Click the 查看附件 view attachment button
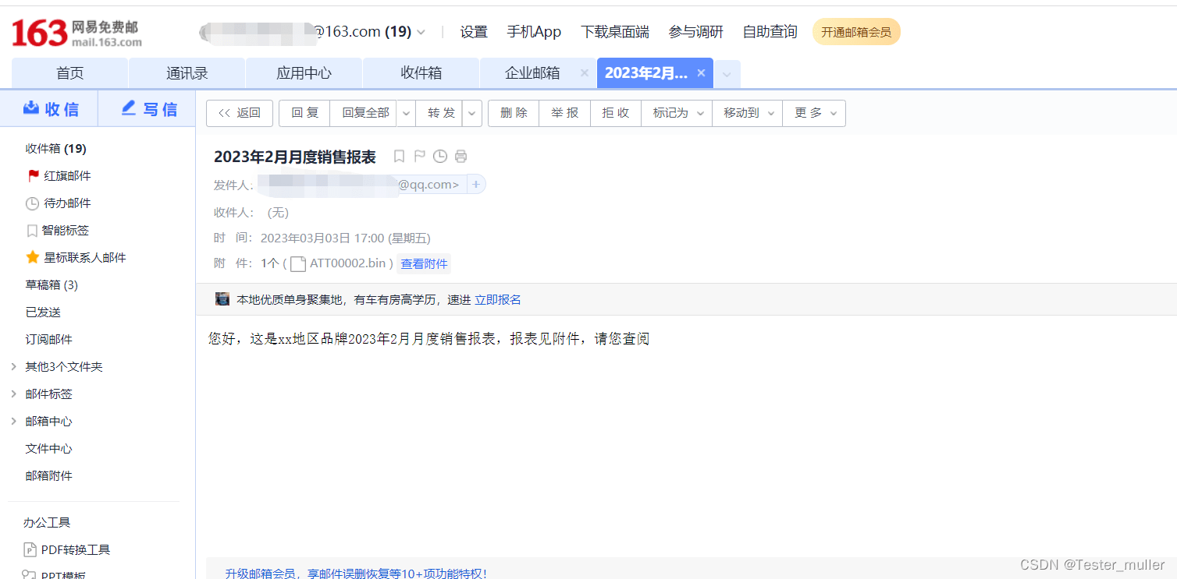The width and height of the screenshot is (1177, 579). click(424, 263)
